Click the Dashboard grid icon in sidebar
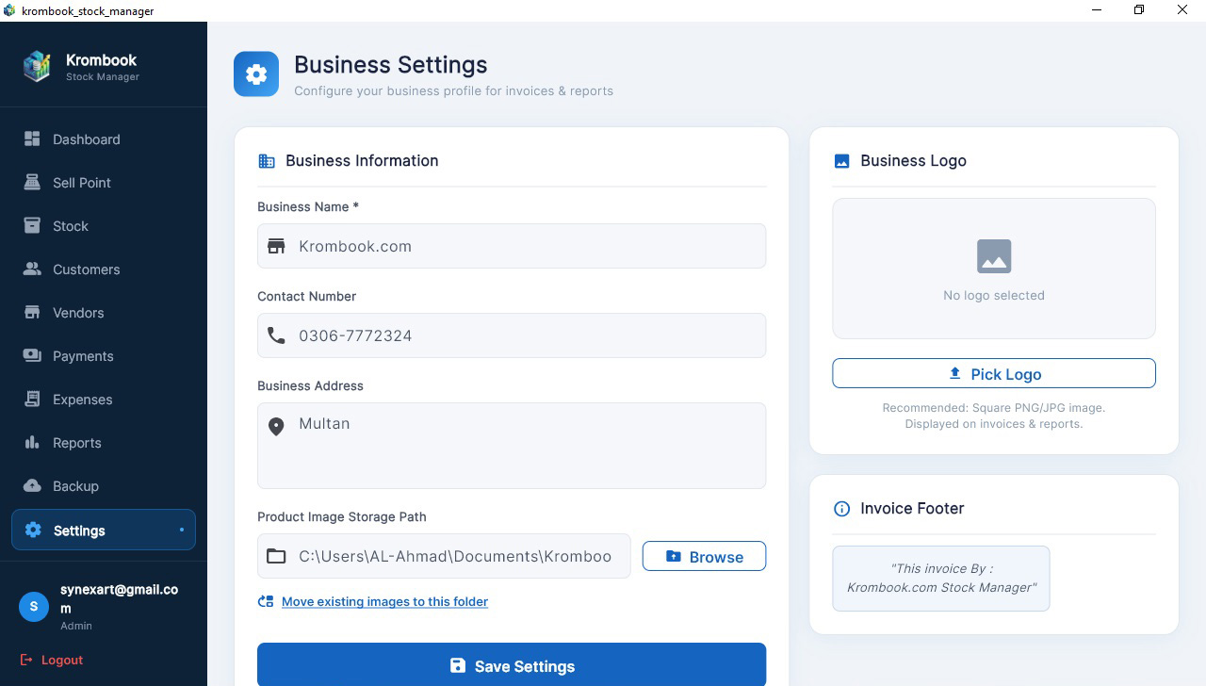The width and height of the screenshot is (1206, 686). point(32,139)
